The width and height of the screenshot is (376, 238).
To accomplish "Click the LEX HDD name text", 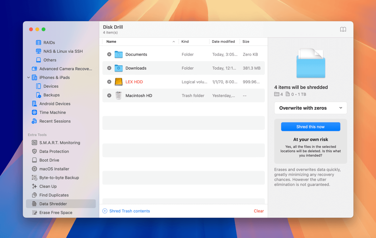I will coord(134,82).
